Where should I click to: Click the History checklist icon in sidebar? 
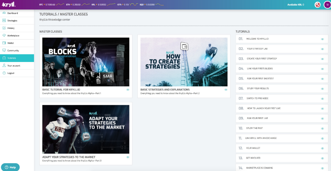click(4, 28)
